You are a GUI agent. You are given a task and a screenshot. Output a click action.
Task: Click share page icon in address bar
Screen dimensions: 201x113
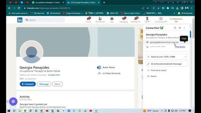143,8
